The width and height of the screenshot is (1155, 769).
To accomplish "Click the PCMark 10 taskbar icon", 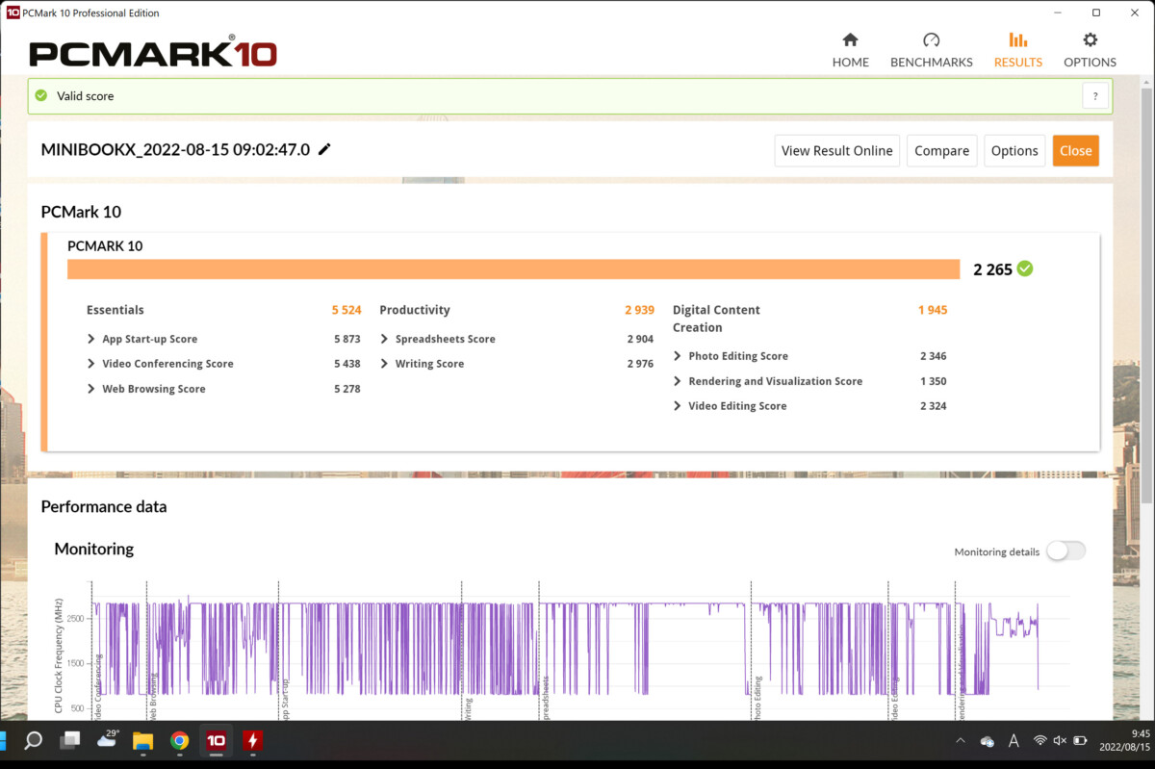I will point(216,740).
